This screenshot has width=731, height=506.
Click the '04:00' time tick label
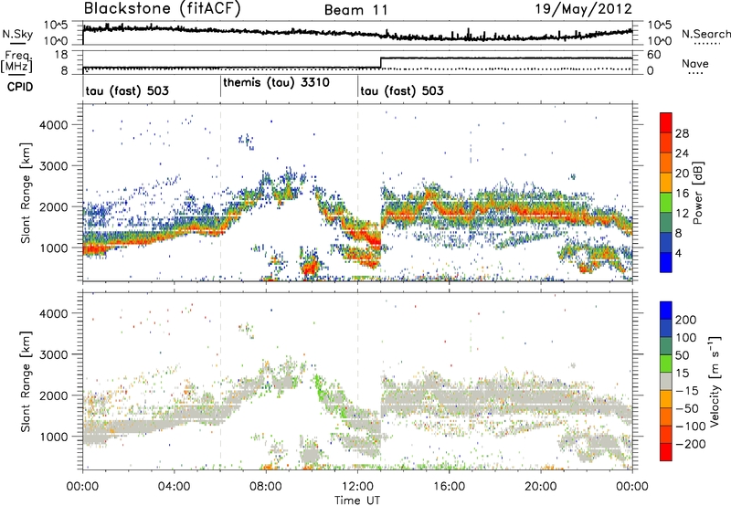(x=174, y=487)
